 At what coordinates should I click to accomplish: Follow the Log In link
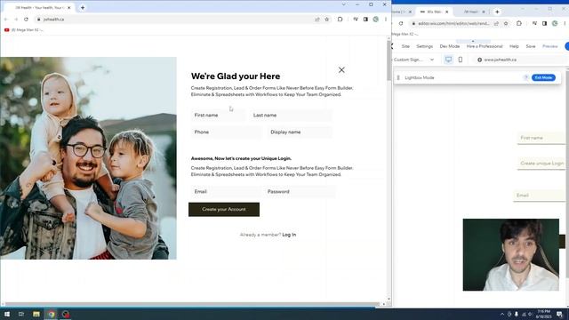tap(289, 235)
